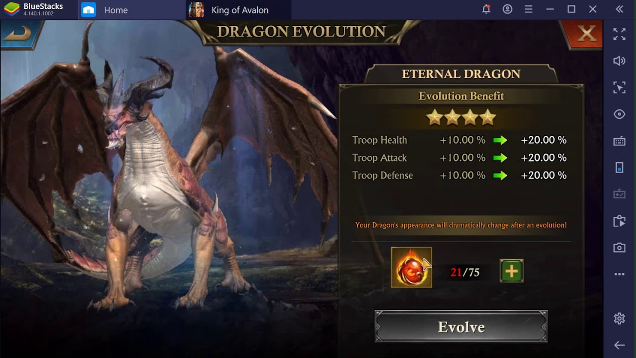Toggle sound with the volume speaker icon

pos(619,61)
